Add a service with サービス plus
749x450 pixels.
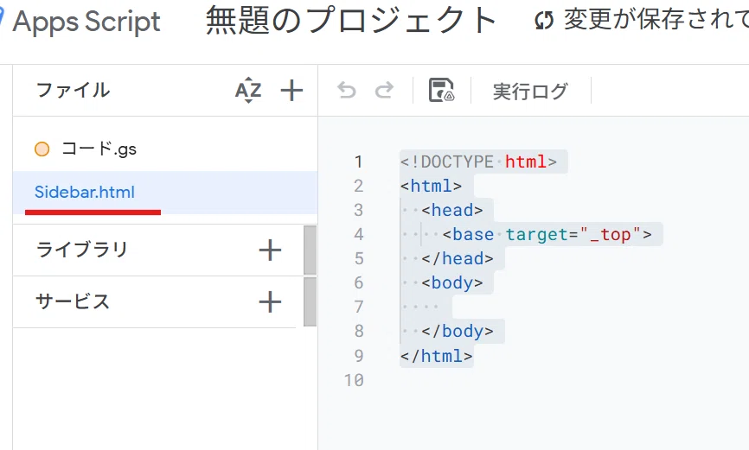[270, 302]
